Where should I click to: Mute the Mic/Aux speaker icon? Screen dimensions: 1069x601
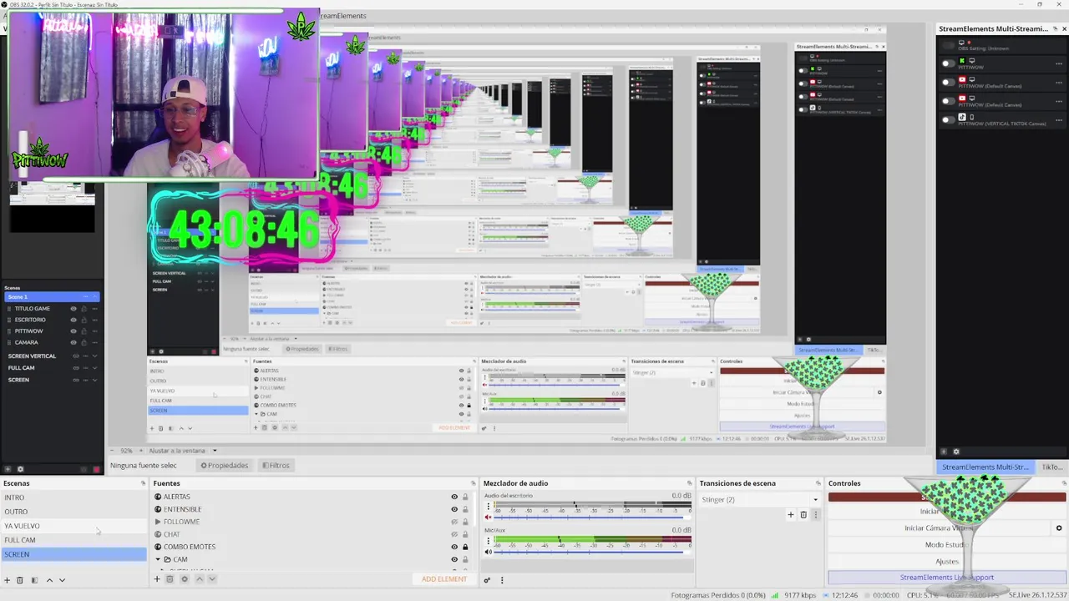pos(489,552)
